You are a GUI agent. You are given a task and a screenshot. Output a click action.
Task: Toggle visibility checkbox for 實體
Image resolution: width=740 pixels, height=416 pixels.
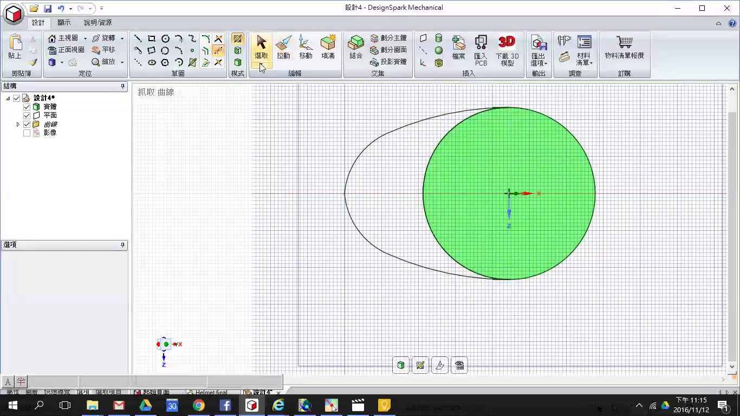27,107
